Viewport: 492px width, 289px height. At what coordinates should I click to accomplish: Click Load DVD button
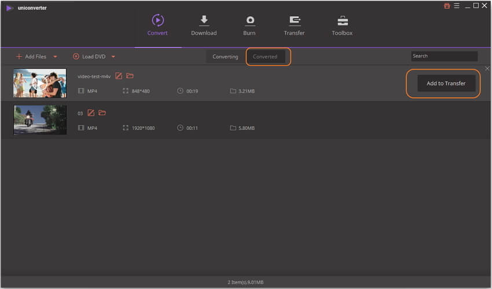tap(89, 57)
